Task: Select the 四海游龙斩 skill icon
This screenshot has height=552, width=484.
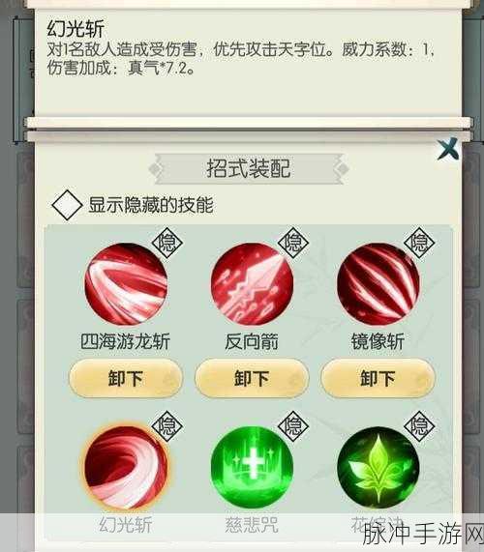Action: click(x=126, y=284)
